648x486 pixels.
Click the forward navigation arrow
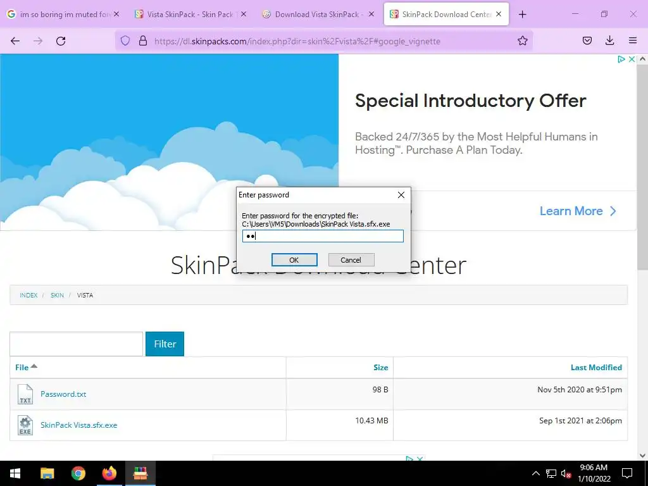(38, 40)
